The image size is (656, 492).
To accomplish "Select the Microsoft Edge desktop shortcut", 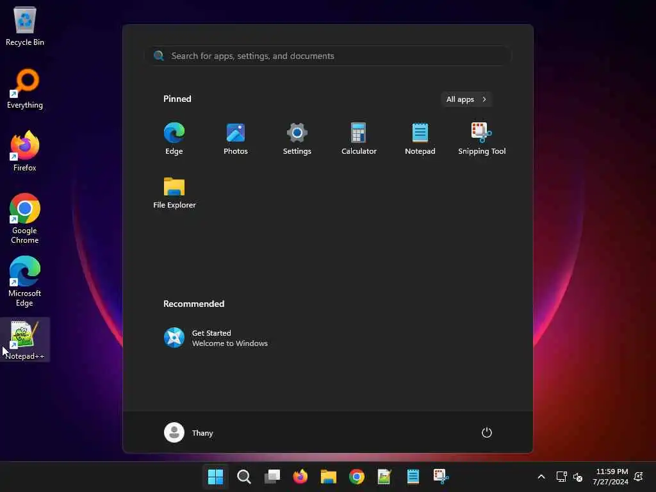I will pyautogui.click(x=25, y=281).
